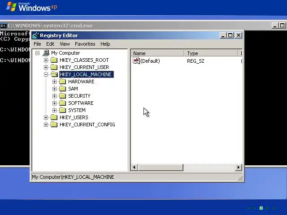Select the My Computer tree label
The width and height of the screenshot is (287, 215).
pos(65,53)
